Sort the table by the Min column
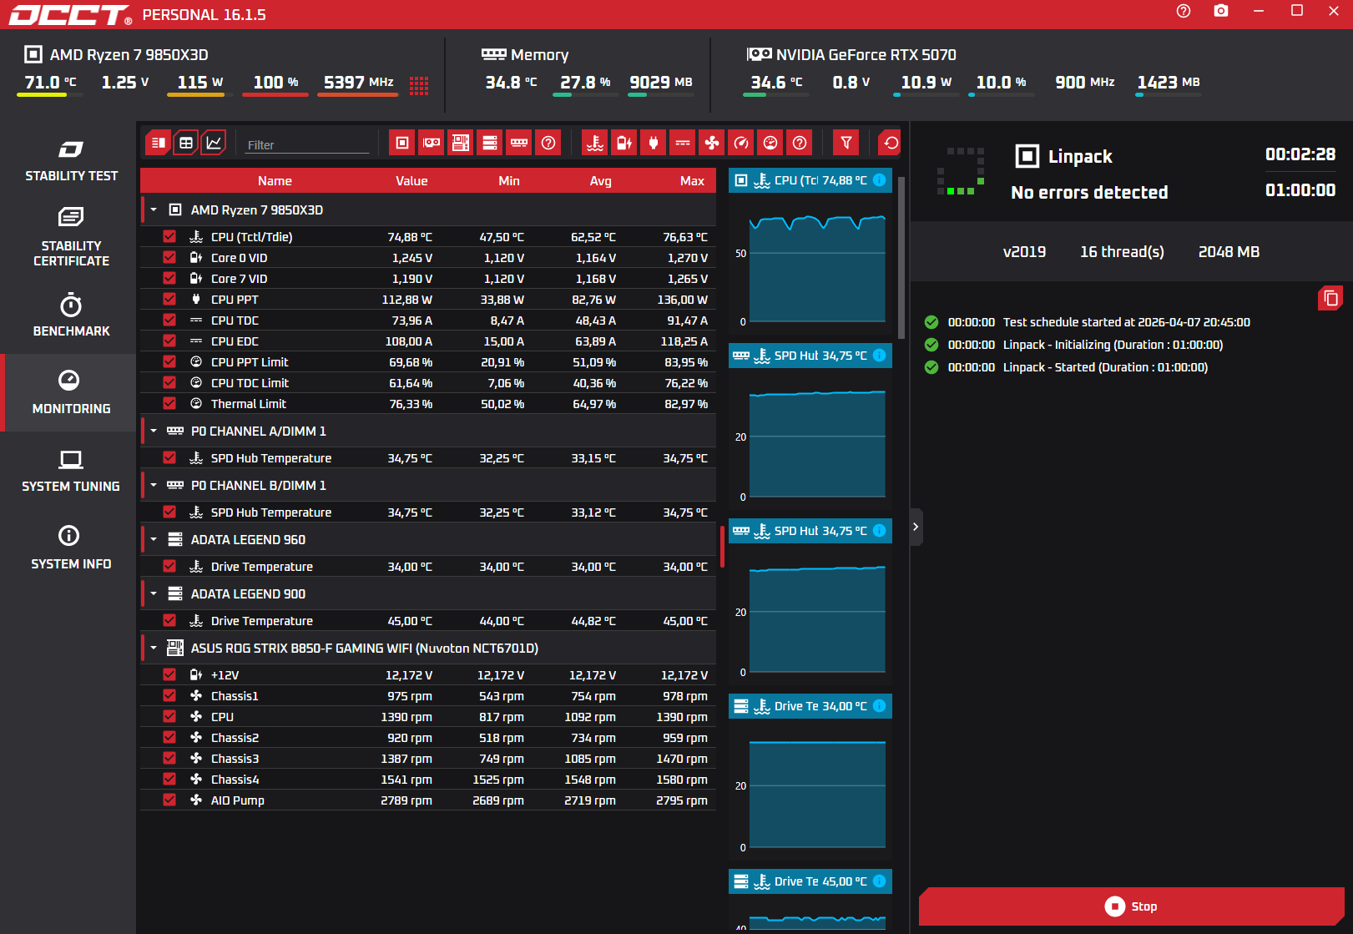 click(x=509, y=180)
